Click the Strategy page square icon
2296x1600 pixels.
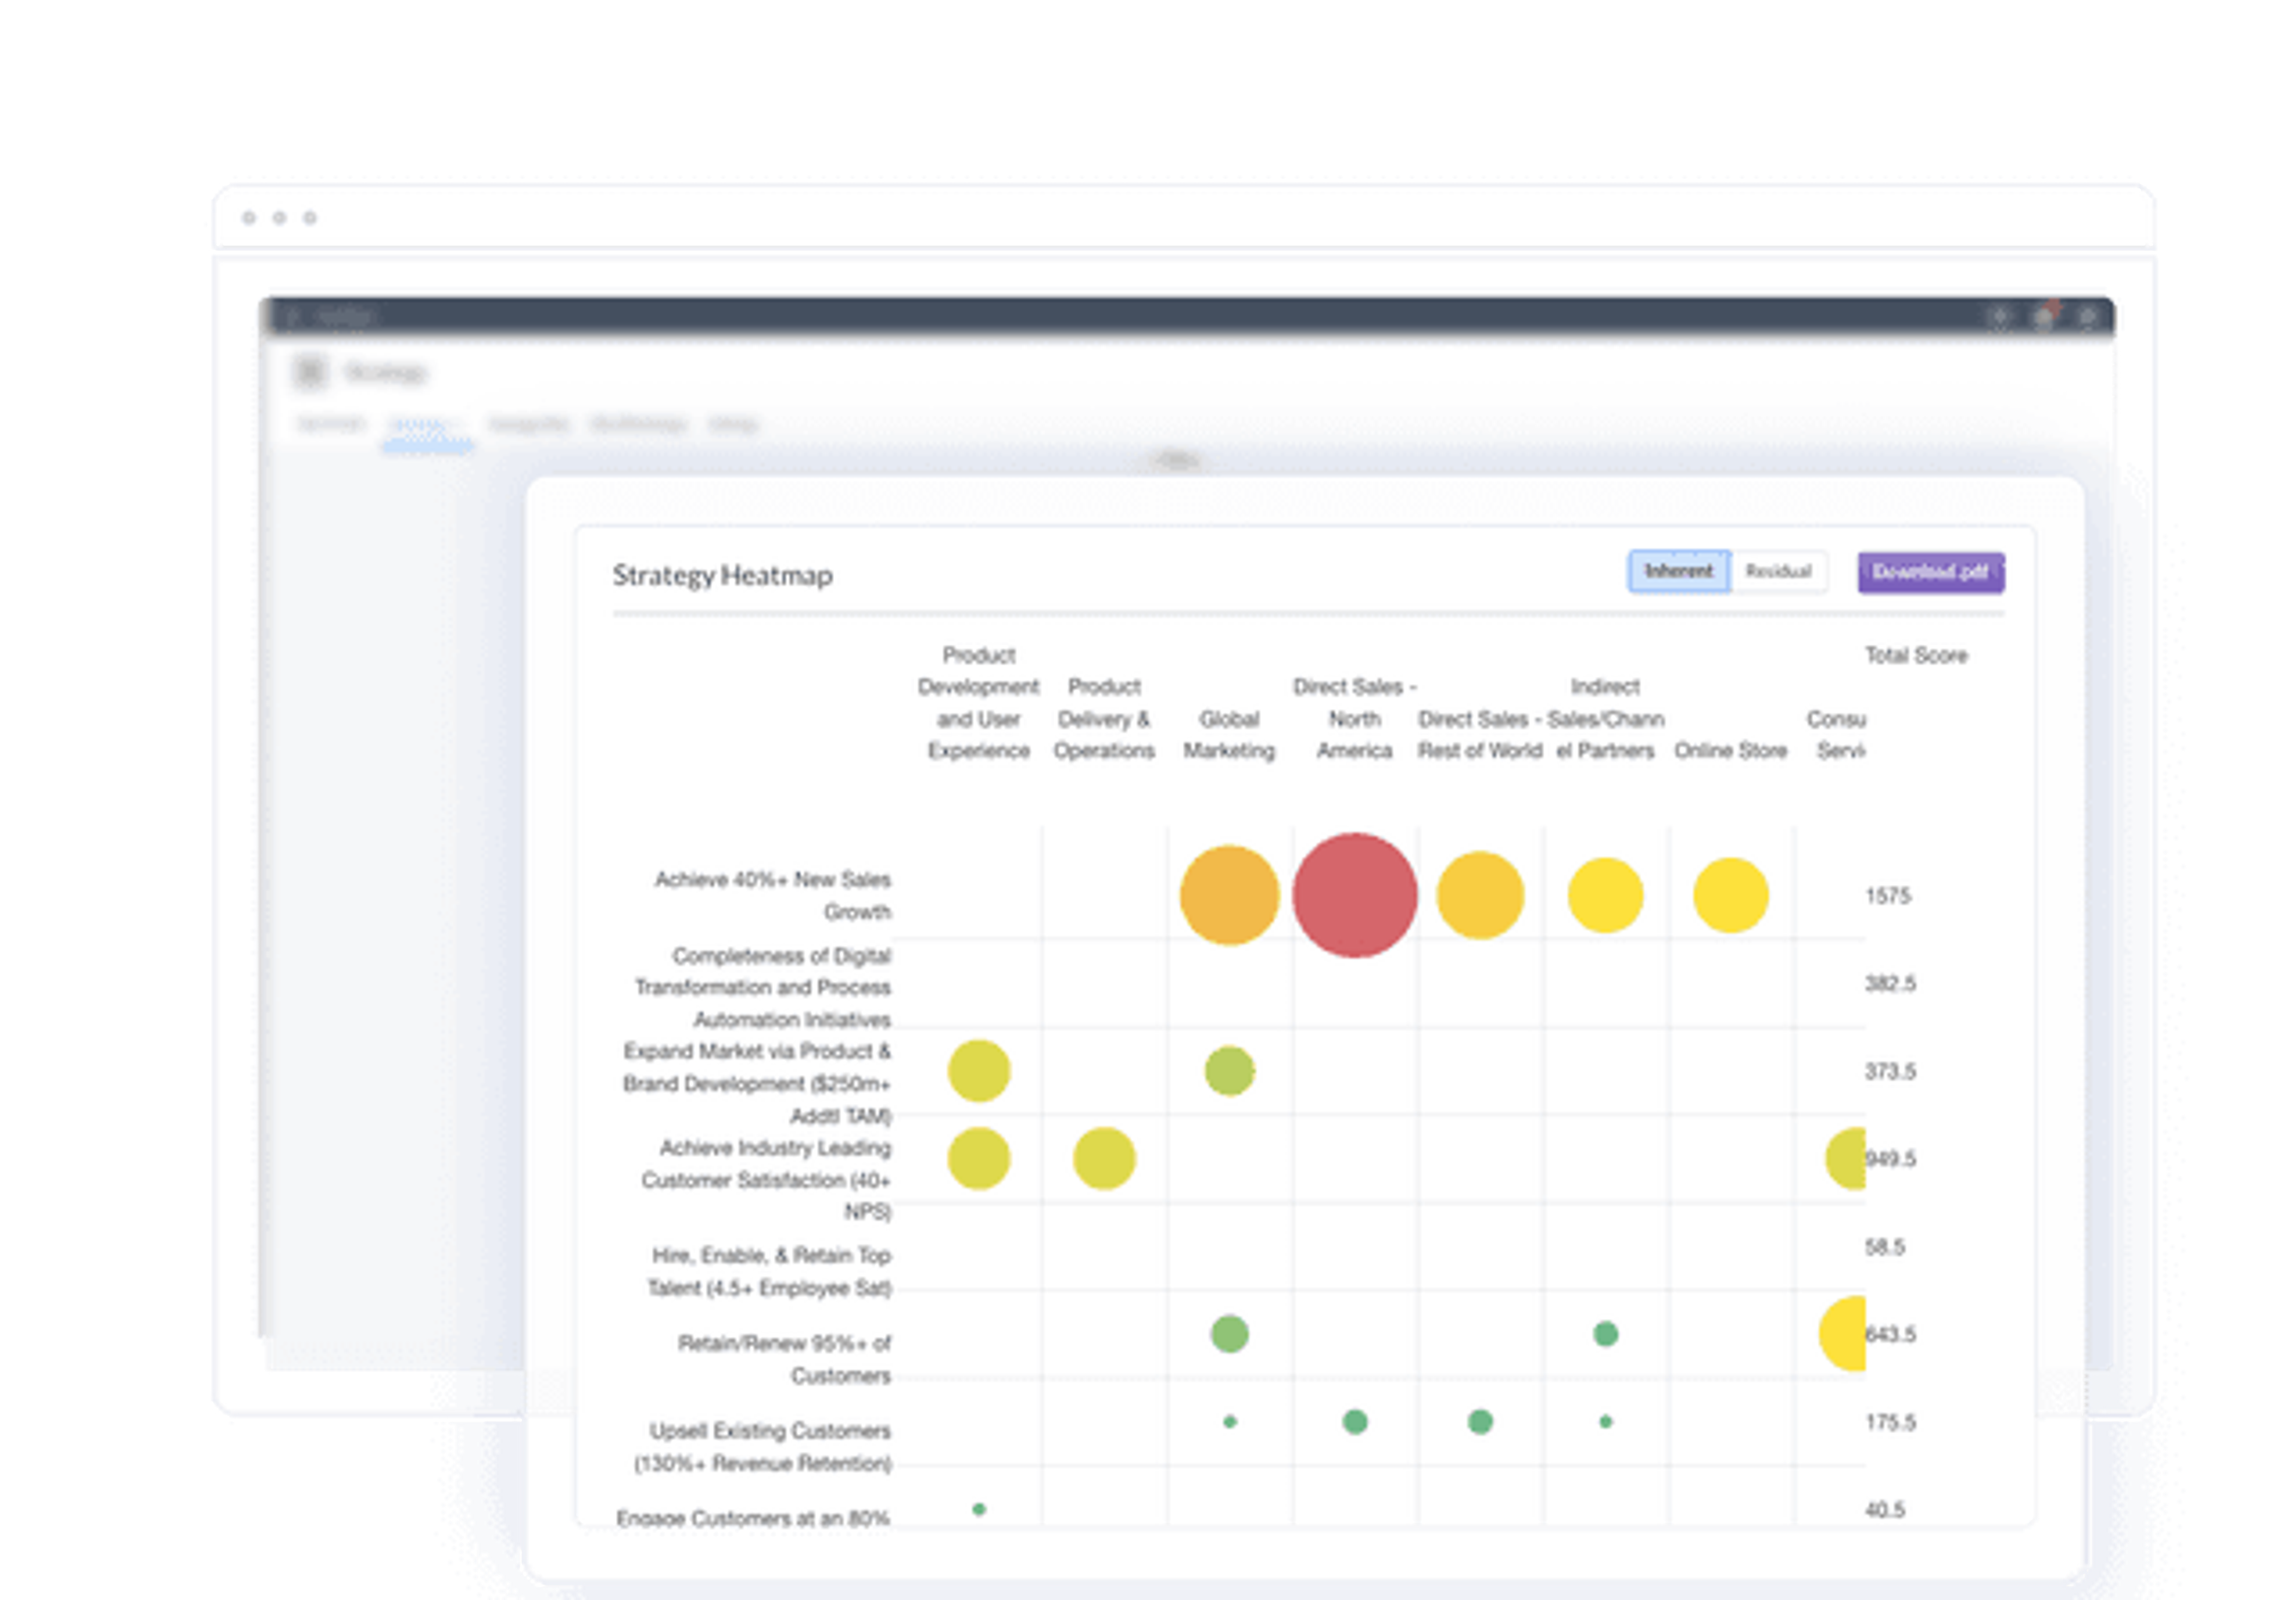[x=310, y=372]
